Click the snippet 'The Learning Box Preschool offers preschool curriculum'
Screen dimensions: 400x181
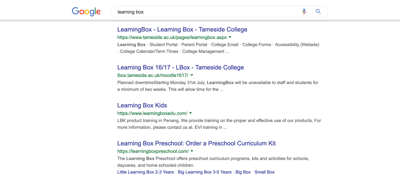(x=213, y=162)
